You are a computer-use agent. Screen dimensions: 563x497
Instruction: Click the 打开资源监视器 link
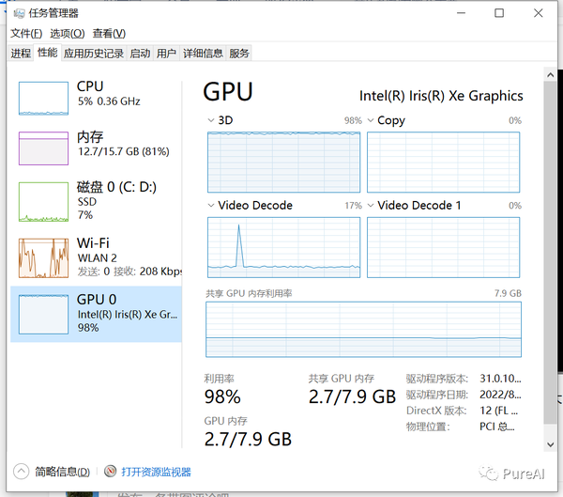click(156, 472)
